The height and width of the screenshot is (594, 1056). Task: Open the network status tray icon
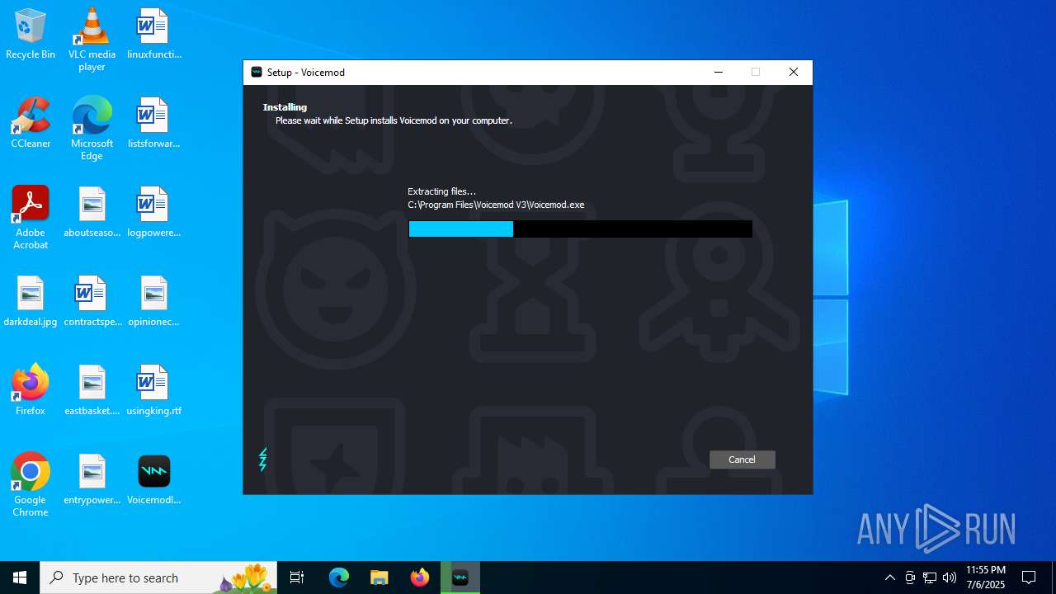click(930, 577)
